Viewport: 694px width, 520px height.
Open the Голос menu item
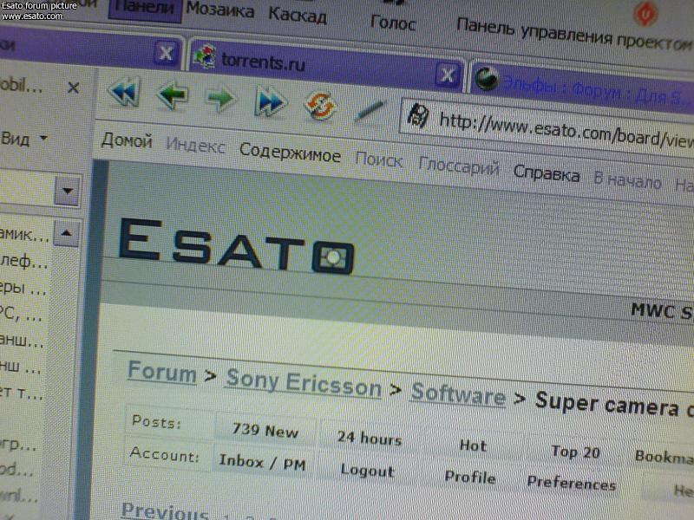[393, 23]
